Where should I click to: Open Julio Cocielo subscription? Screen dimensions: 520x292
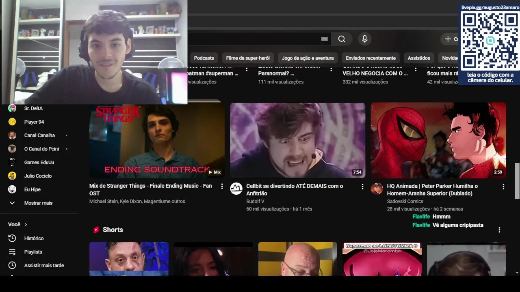[39, 176]
